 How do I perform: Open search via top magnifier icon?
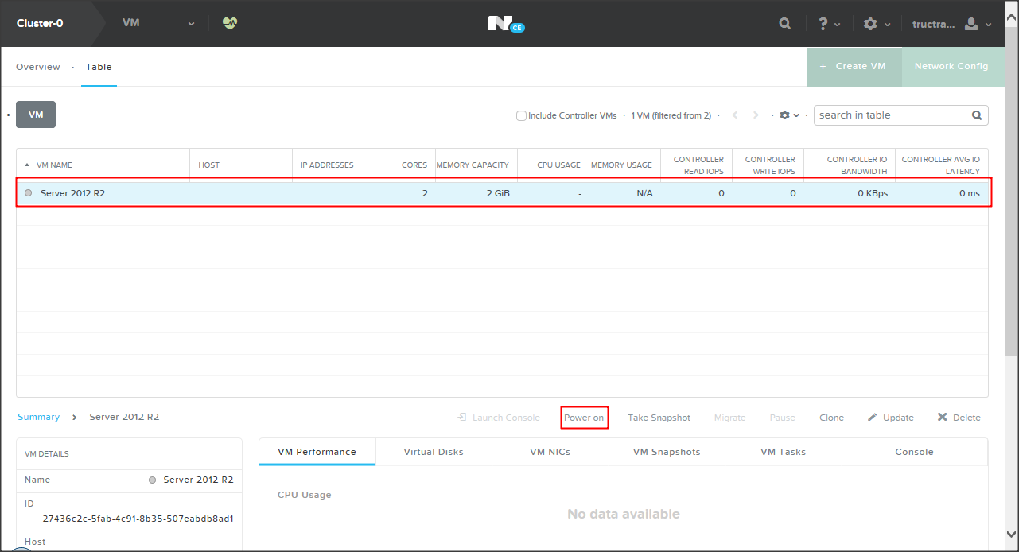(x=784, y=24)
